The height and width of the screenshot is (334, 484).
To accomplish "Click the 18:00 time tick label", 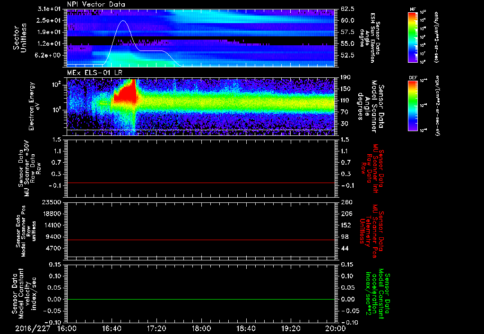I will (x=201, y=328).
